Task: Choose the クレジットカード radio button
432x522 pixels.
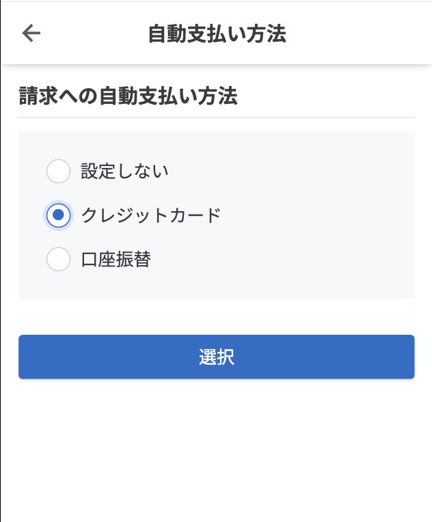Action: [58, 215]
